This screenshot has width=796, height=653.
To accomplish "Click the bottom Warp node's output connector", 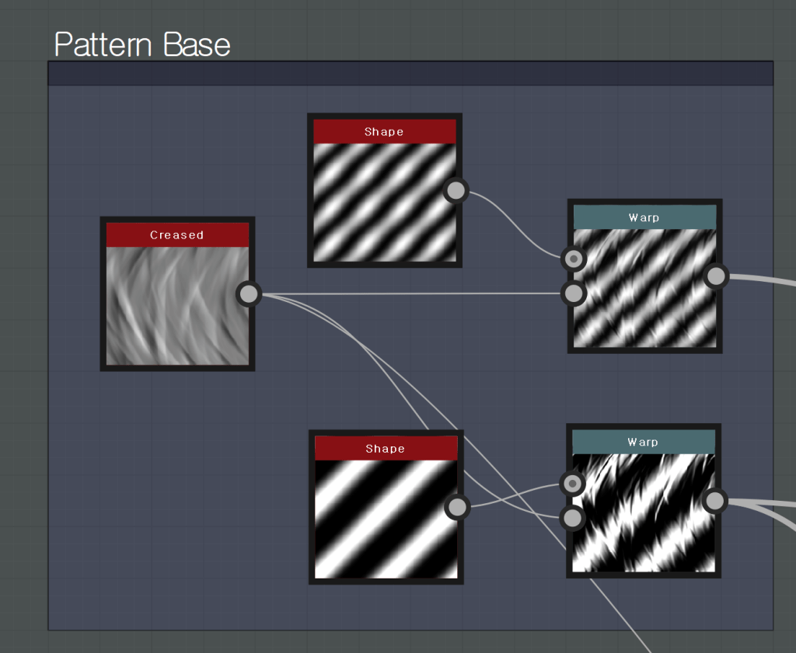I will tap(714, 502).
